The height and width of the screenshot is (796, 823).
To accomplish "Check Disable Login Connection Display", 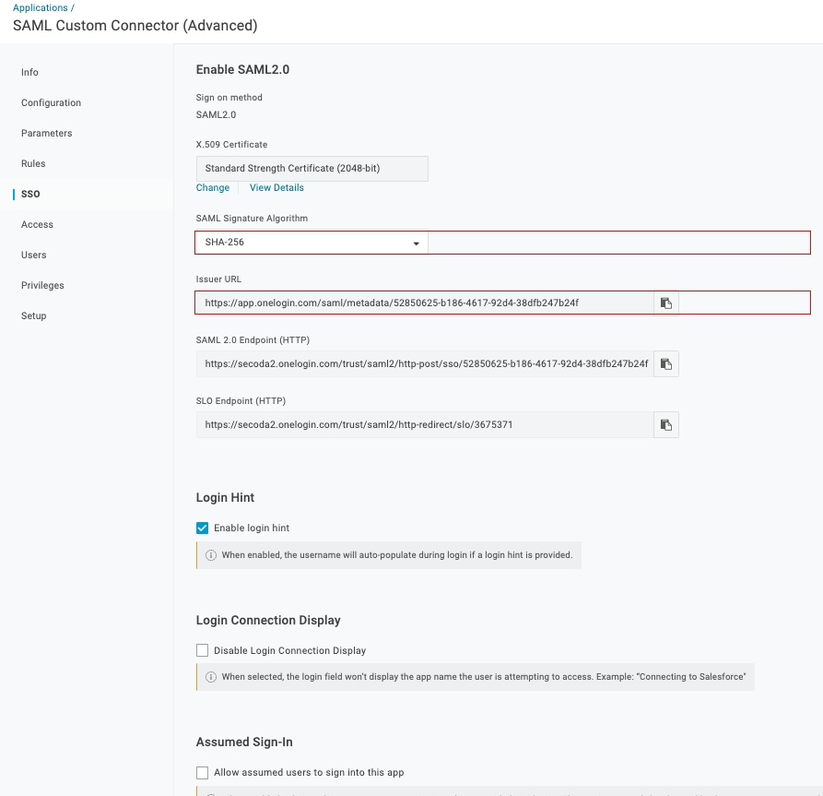I will [203, 651].
